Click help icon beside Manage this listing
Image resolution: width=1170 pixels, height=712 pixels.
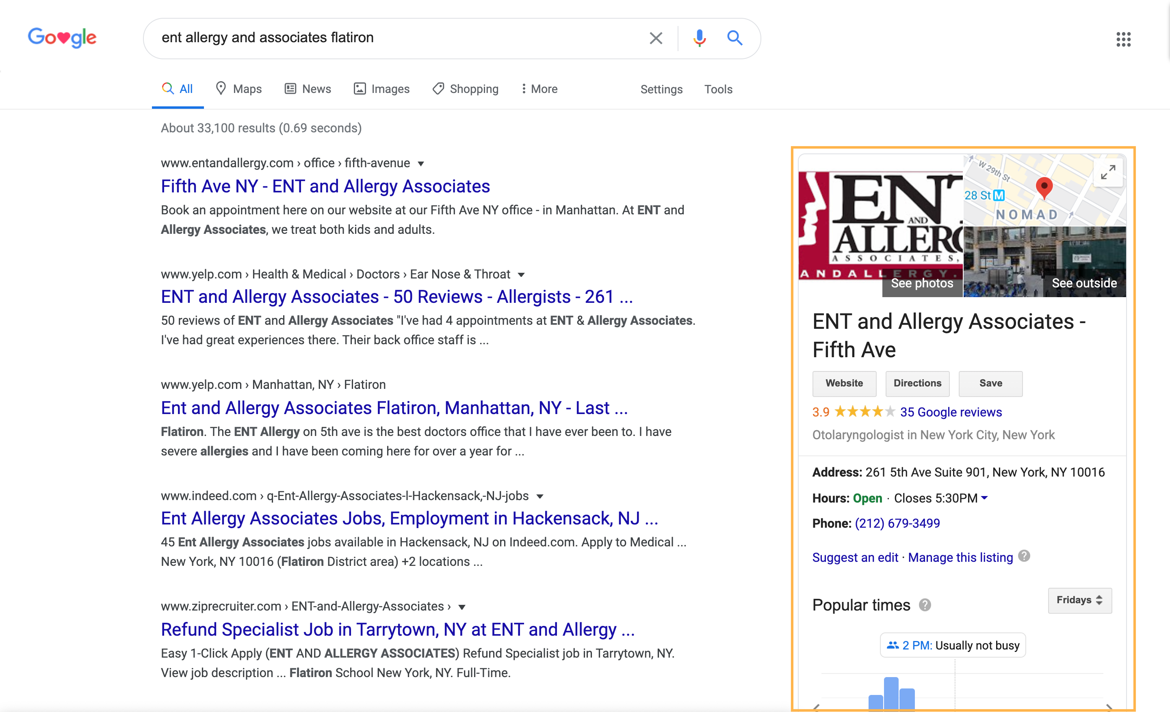click(x=1024, y=556)
